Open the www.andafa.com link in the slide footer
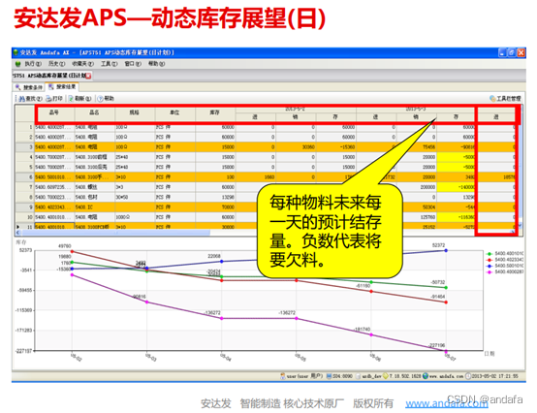Image resolution: width=537 pixels, height=413 pixels. (x=447, y=403)
